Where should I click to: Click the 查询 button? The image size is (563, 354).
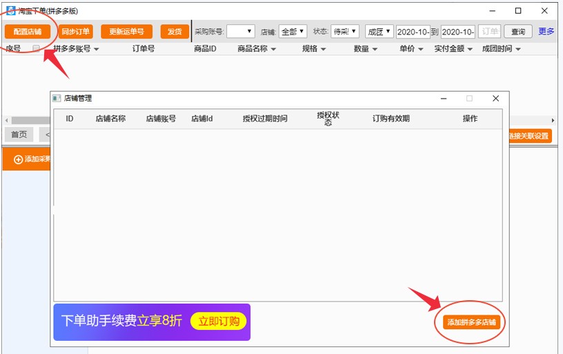[x=518, y=32]
